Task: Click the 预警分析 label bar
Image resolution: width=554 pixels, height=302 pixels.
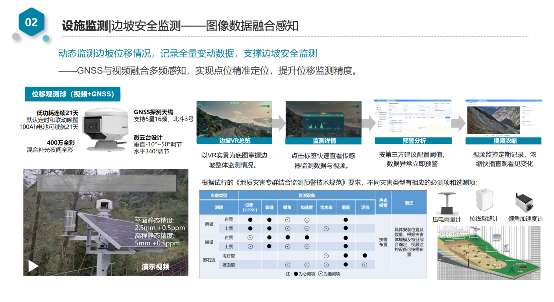Action: (414, 141)
